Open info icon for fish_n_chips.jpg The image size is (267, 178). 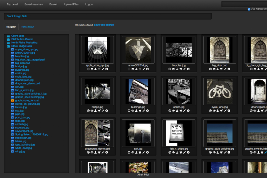click(x=188, y=152)
